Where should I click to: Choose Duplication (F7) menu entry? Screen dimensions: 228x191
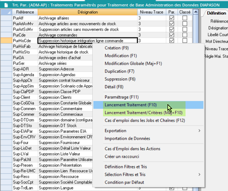click(119, 71)
